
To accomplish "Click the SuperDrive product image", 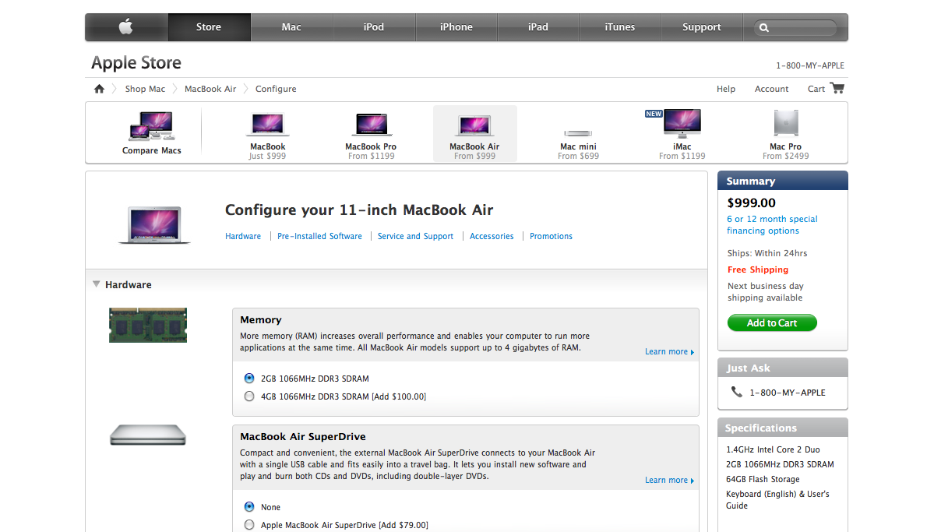I will pos(148,435).
